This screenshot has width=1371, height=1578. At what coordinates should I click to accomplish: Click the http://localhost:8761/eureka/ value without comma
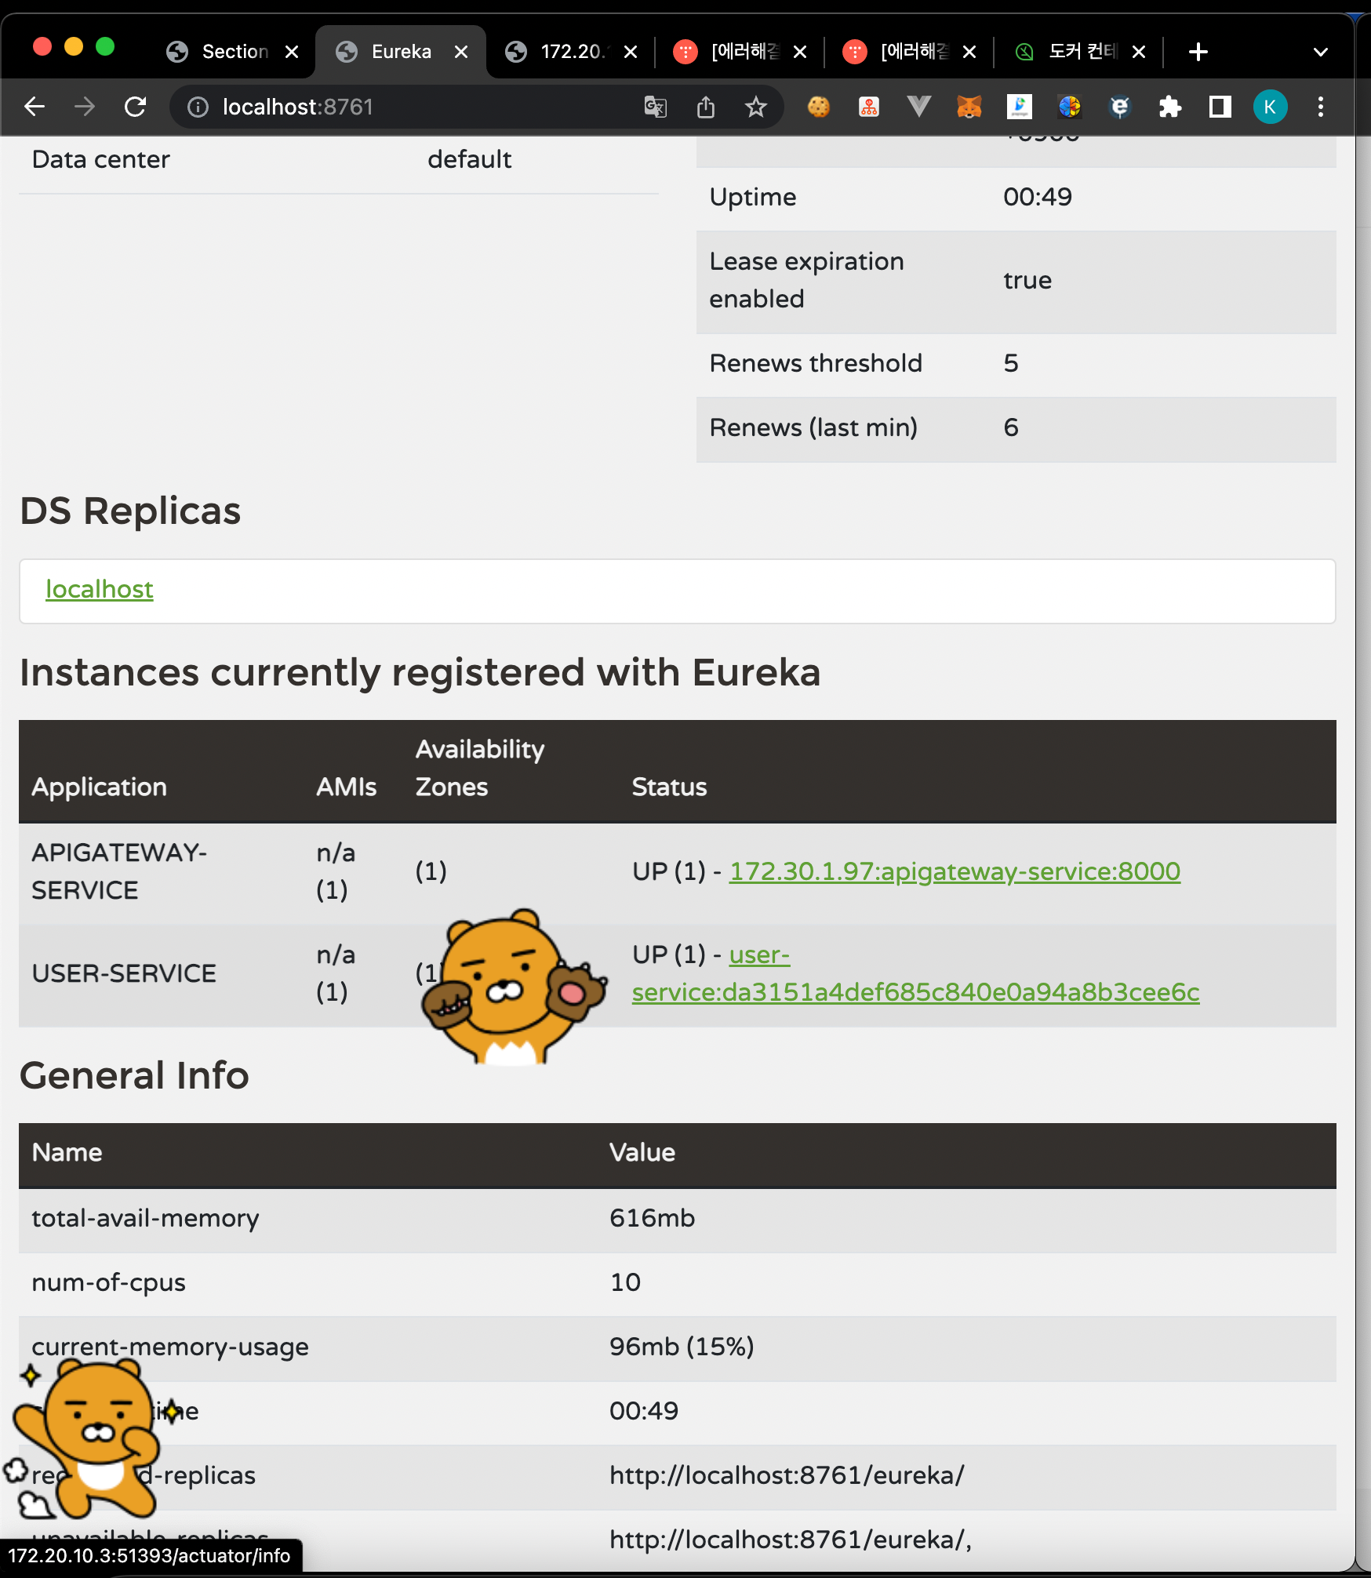pyautogui.click(x=787, y=1475)
